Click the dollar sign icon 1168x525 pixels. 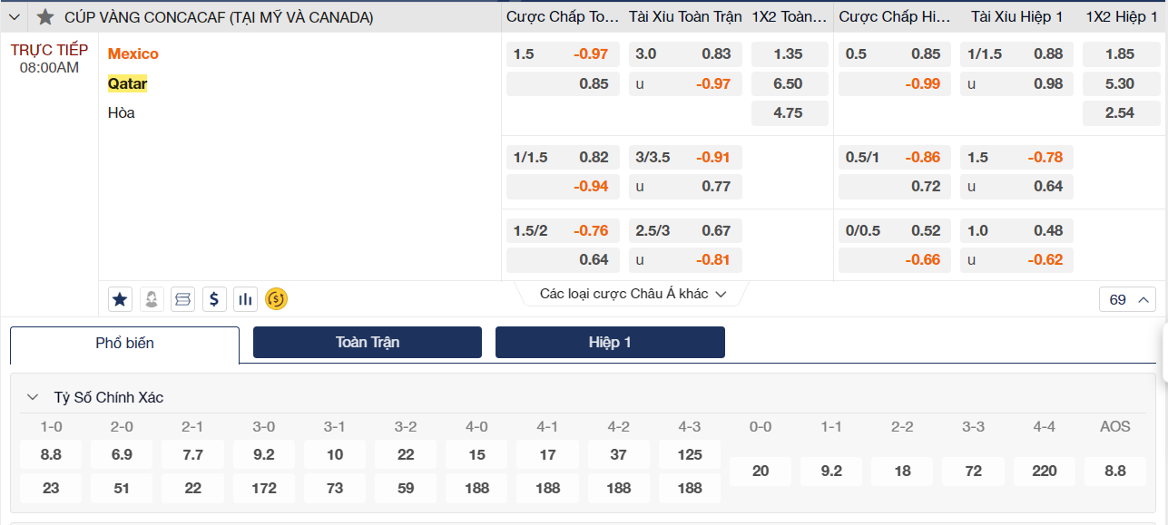[213, 298]
